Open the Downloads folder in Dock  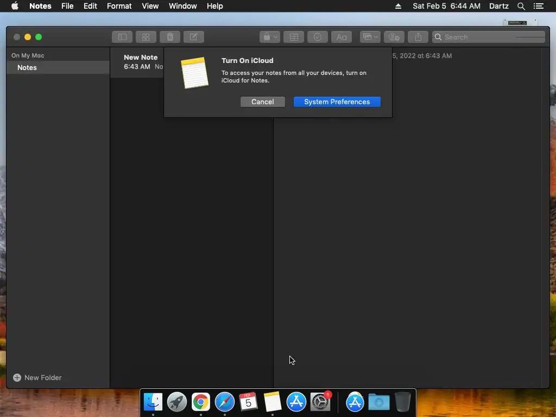tap(378, 402)
